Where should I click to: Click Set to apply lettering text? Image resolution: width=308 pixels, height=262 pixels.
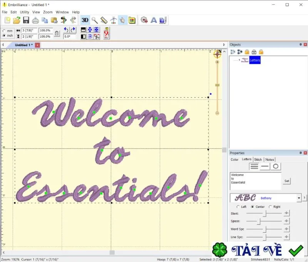[286, 181]
